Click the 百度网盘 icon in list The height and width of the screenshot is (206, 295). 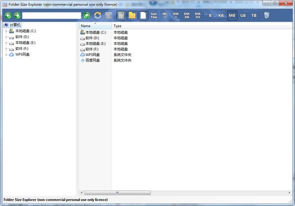[x=83, y=60]
